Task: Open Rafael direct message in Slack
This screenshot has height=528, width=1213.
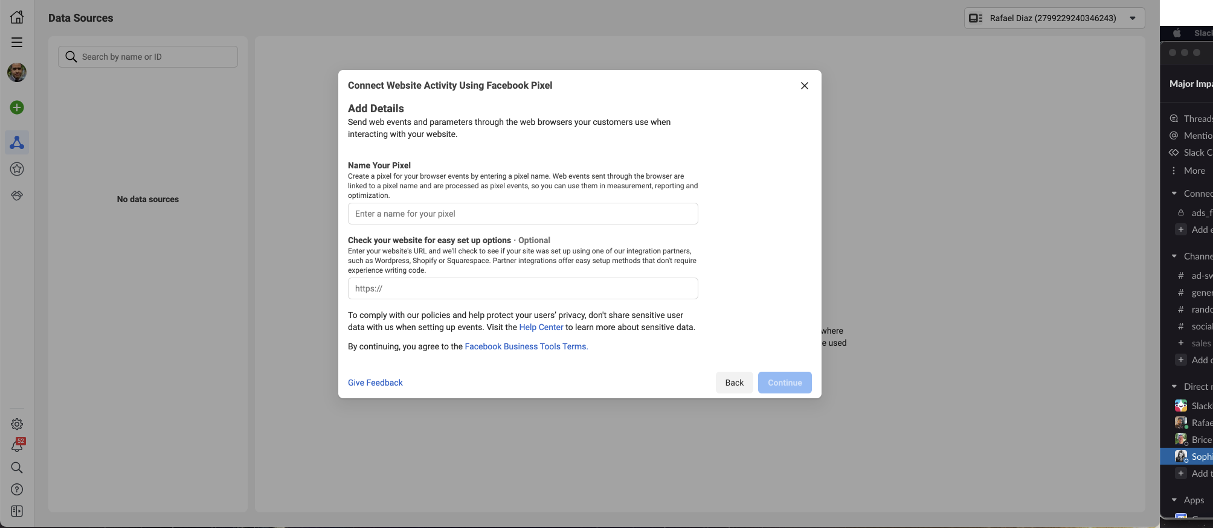Action: [1194, 422]
